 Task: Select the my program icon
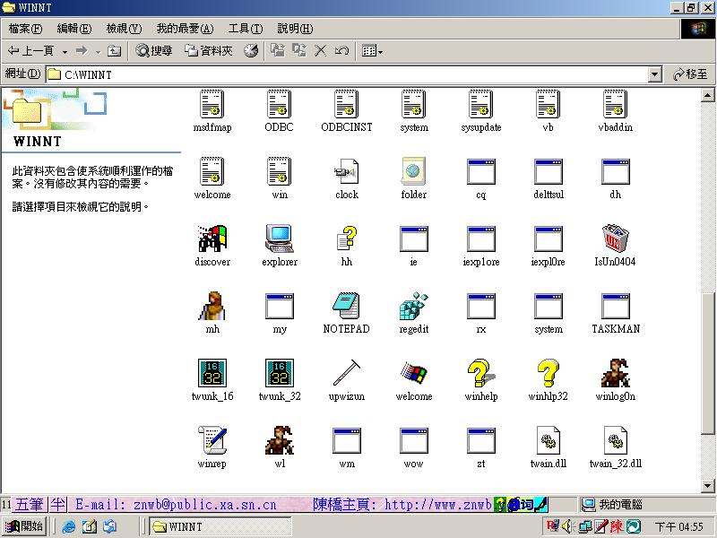tap(279, 306)
